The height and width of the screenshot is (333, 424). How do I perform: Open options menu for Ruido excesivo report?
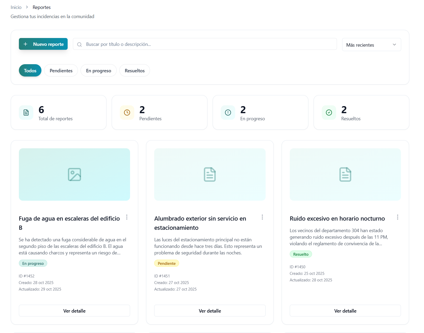[x=398, y=217]
